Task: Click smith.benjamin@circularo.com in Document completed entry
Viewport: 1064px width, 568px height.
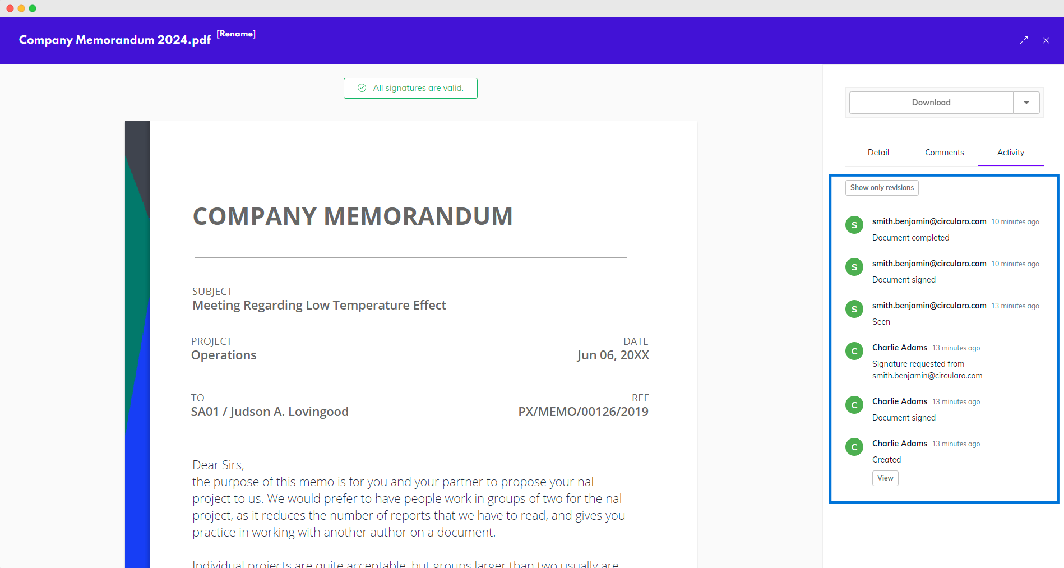Action: click(929, 221)
